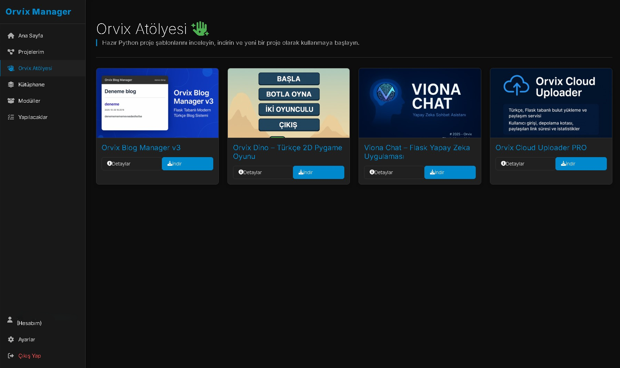This screenshot has width=620, height=368.
Task: Open the Orvix Blog Manager v3 title link
Action: [141, 148]
